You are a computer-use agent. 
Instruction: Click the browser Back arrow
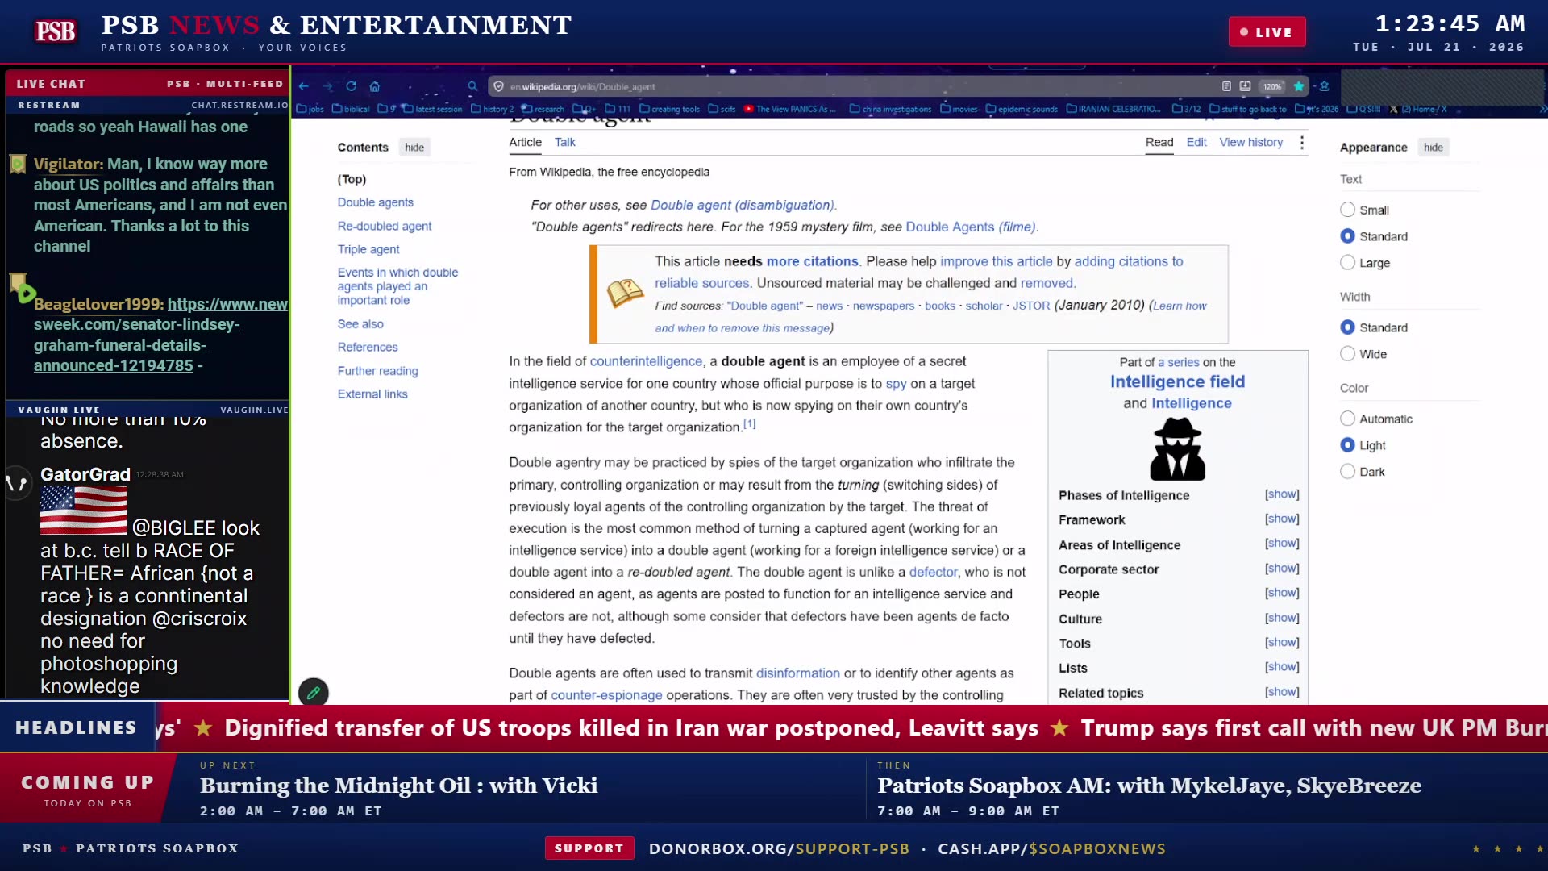coord(304,86)
